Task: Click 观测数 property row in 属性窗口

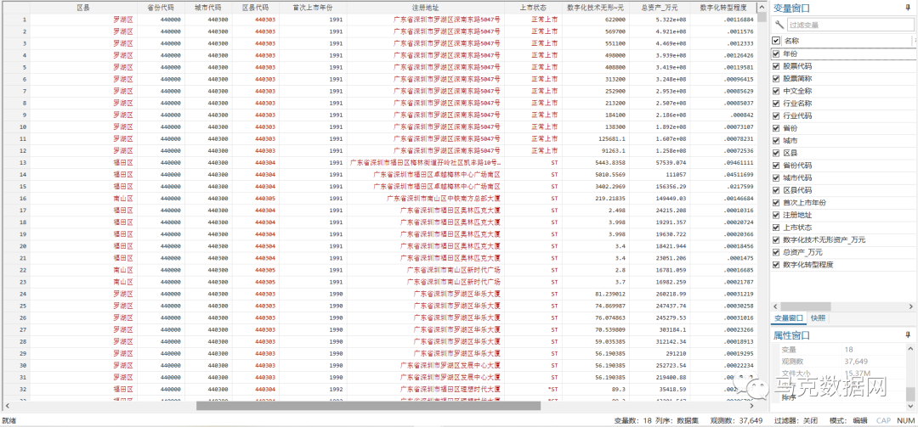Action: [x=838, y=361]
